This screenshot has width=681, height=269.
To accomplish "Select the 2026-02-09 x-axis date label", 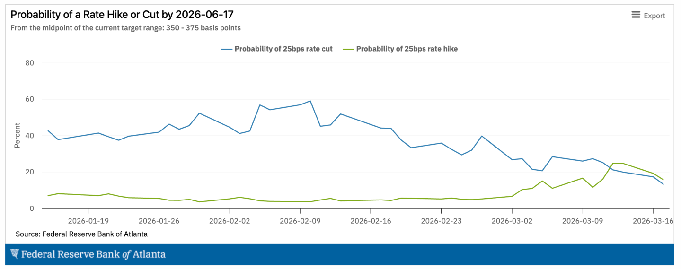I will [x=300, y=220].
